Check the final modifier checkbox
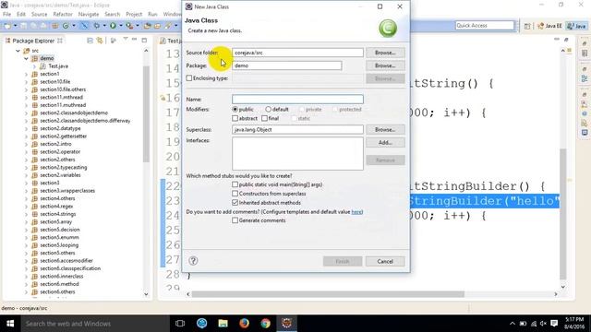This screenshot has width=591, height=332. coord(265,118)
